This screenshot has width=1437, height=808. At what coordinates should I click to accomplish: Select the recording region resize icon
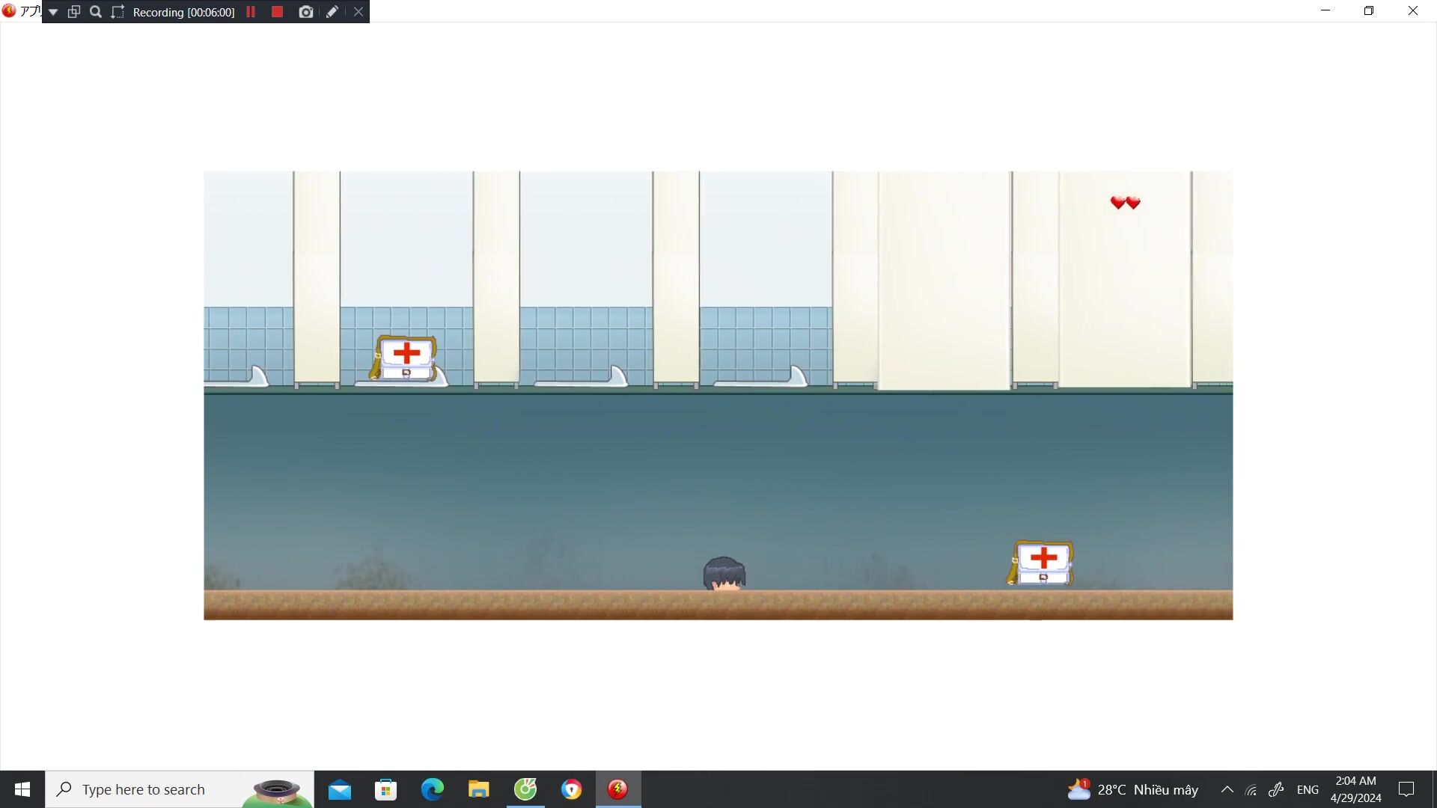pos(118,12)
